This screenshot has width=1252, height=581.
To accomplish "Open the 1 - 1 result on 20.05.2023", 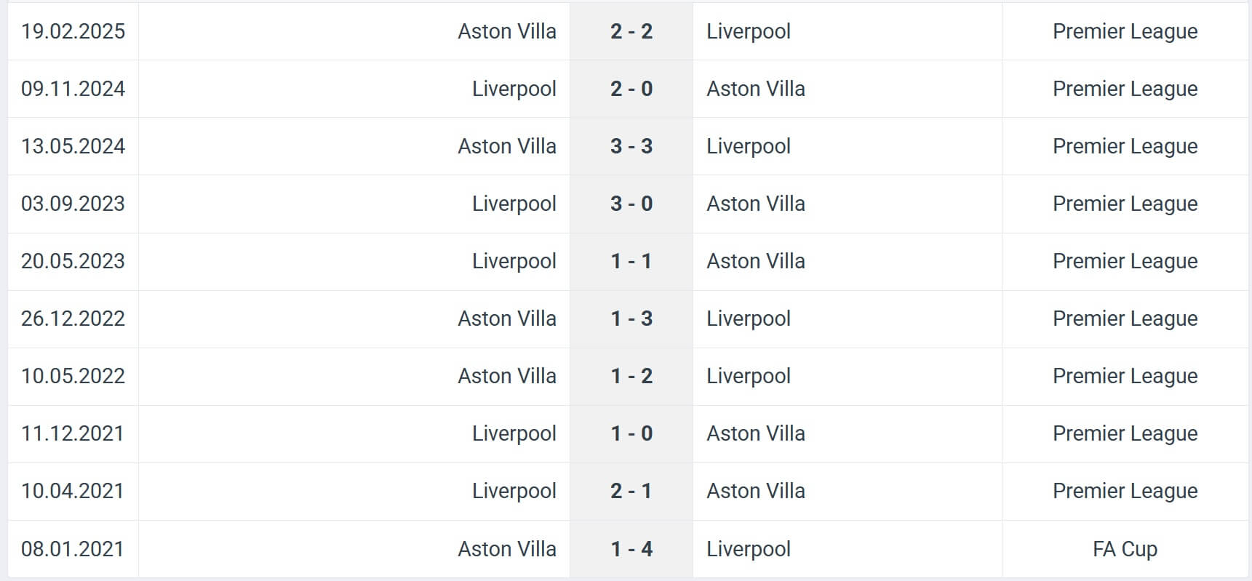I will 631,261.
